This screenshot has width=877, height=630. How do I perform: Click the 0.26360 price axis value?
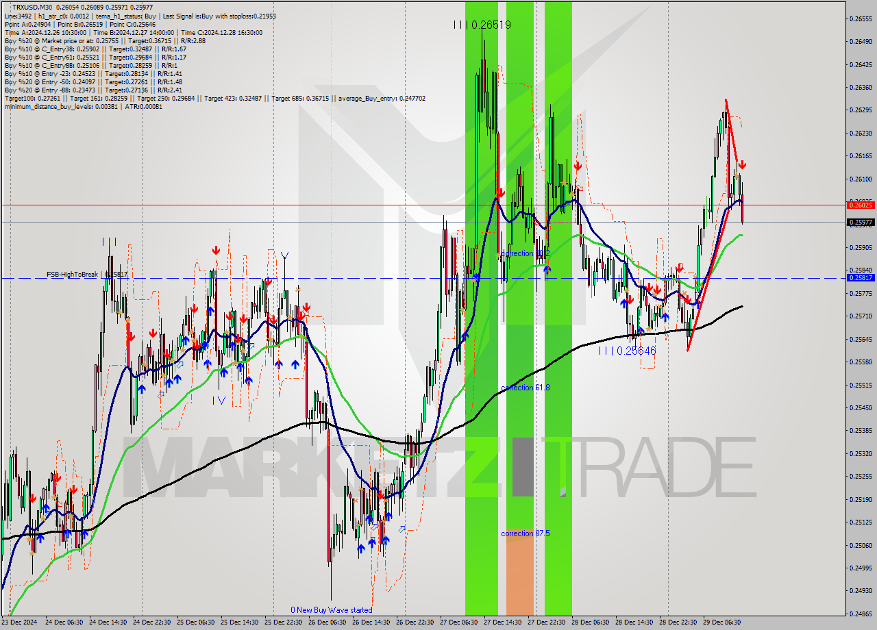click(861, 87)
